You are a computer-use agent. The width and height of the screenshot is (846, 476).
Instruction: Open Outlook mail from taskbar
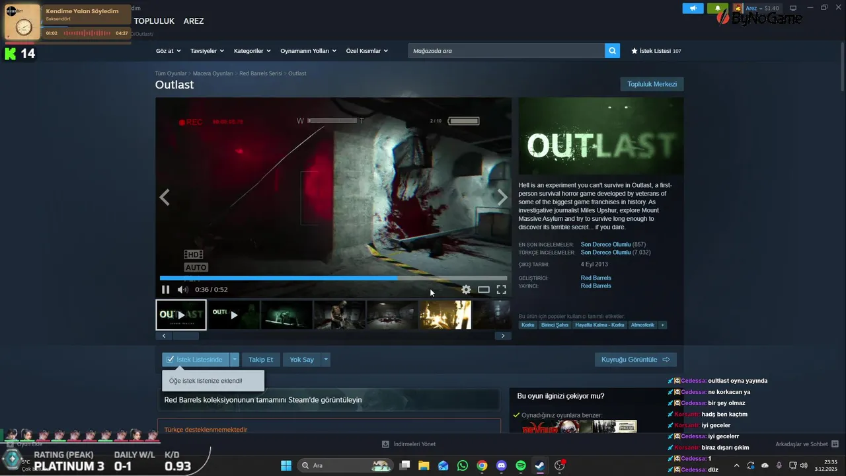pyautogui.click(x=443, y=465)
